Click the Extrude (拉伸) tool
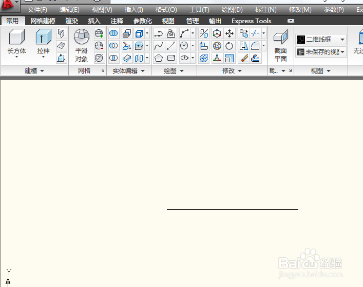363x287 pixels. tap(43, 41)
